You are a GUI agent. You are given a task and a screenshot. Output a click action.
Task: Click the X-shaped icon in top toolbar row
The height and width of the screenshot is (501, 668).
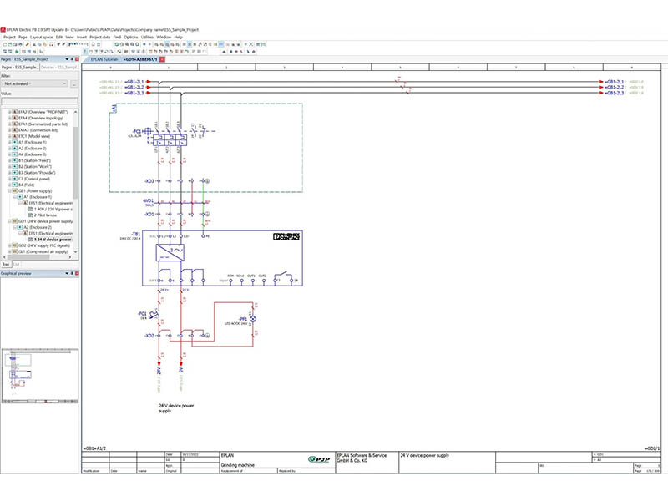[251, 44]
